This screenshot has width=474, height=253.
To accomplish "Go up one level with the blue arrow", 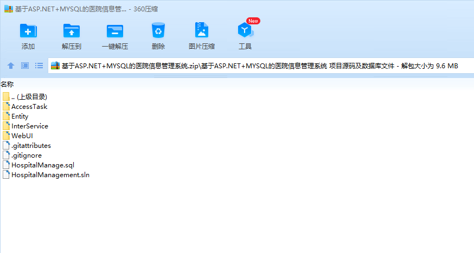I will pos(11,66).
